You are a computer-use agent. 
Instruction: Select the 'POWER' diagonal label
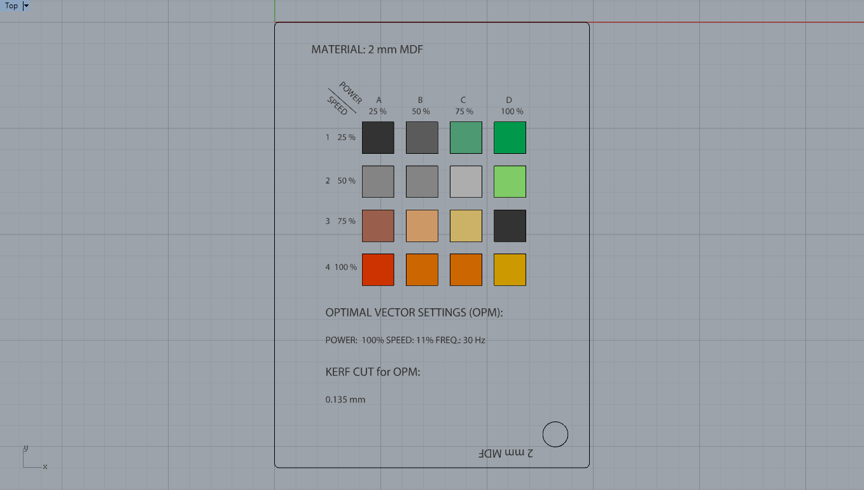[351, 93]
